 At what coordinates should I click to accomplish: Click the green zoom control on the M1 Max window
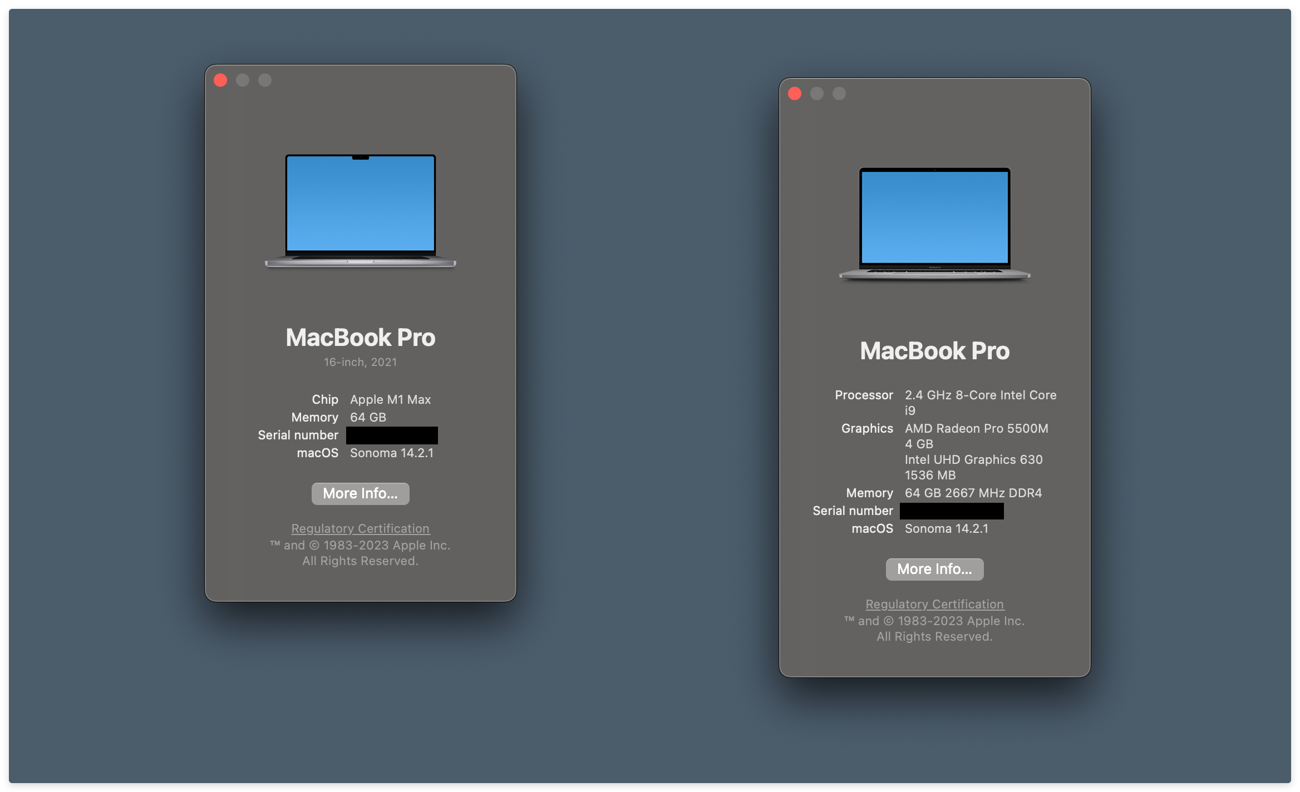click(265, 80)
